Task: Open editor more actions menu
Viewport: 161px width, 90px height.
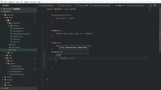Action: tap(159, 5)
